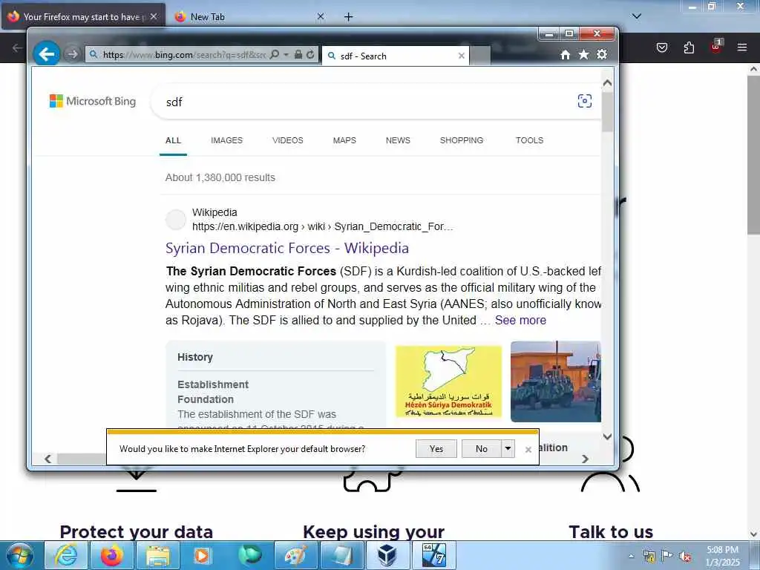The image size is (760, 570).
Task: Open 'Syrian Democratic Forces - Wikipedia' result link
Action: (x=287, y=248)
